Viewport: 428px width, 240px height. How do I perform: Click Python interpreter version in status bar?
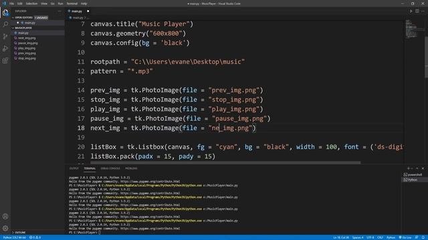click(x=14, y=237)
